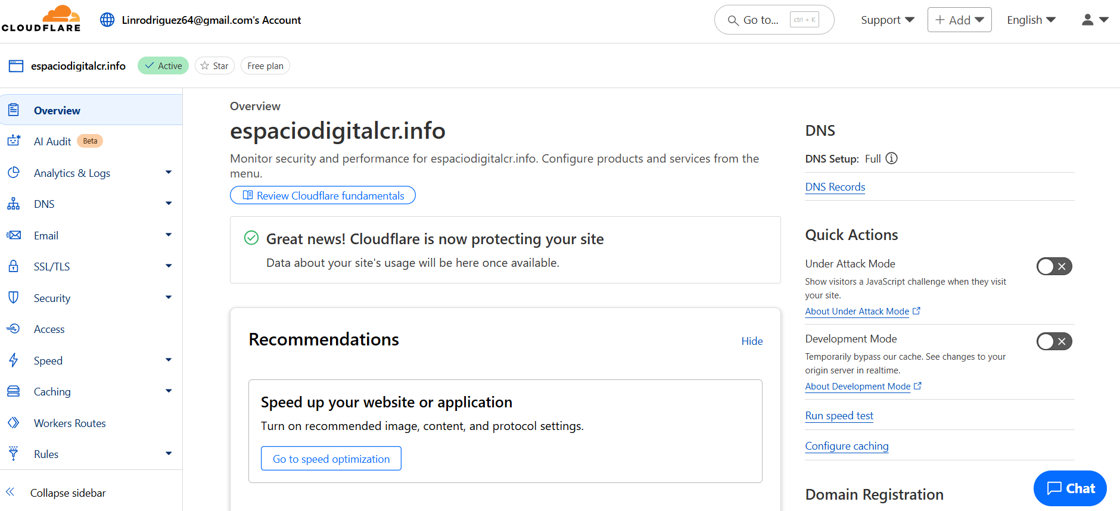Expand the SSL/TLS section arrow
Screen dimensions: 1120x511
click(x=169, y=266)
